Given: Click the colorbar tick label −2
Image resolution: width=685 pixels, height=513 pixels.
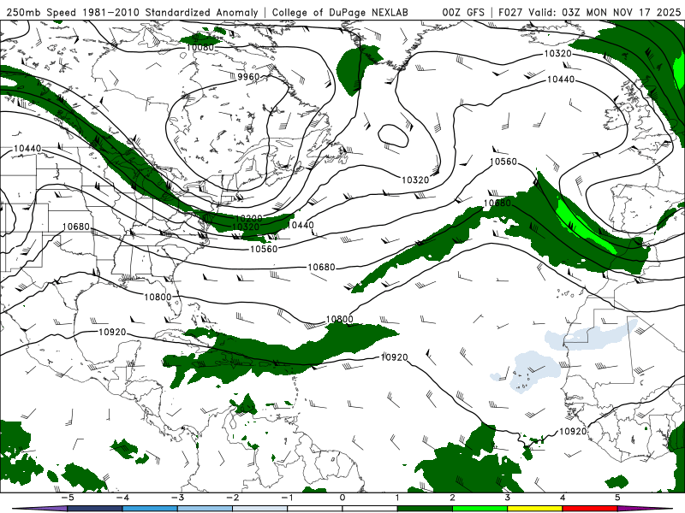Looking at the screenshot, I should [232, 498].
